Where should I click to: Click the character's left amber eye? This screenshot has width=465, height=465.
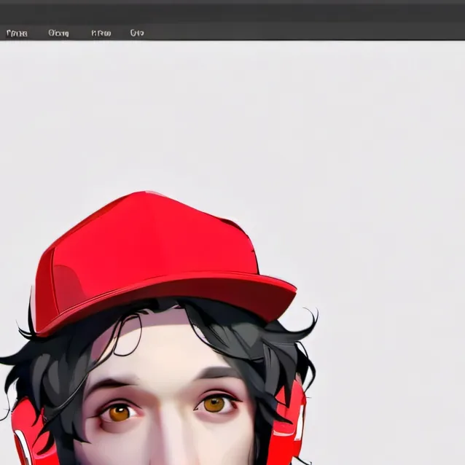tap(118, 413)
